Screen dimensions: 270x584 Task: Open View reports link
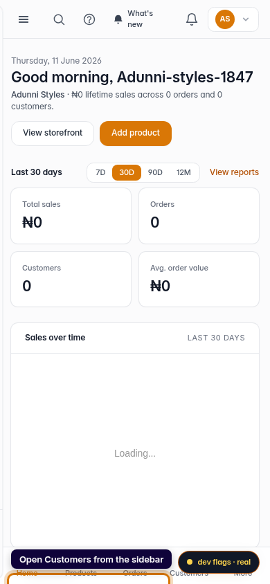coord(234,172)
